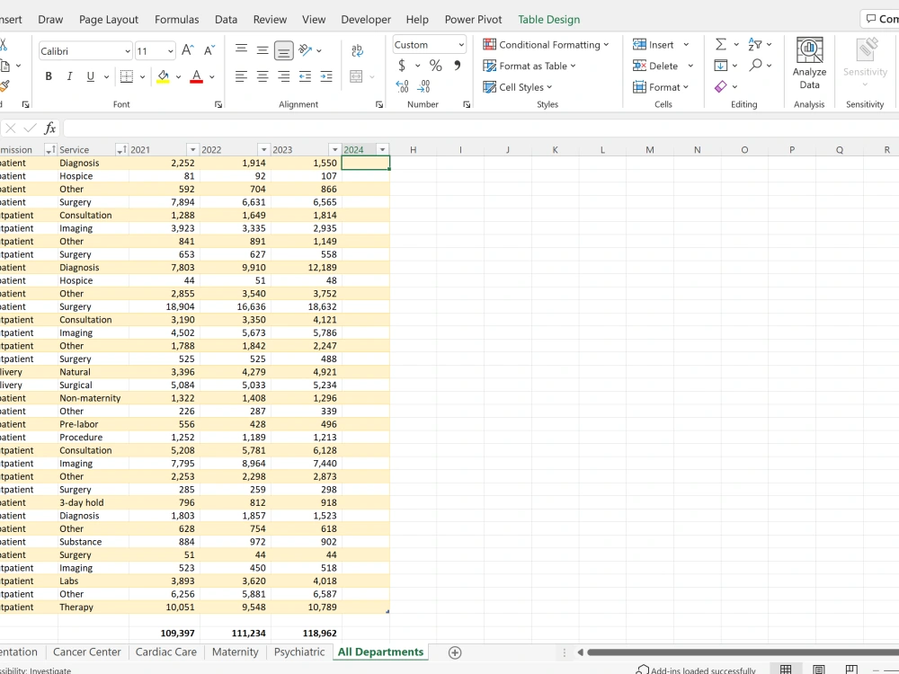Switch to the Data ribbon tab
Screen dimensions: 899x674
pos(226,20)
